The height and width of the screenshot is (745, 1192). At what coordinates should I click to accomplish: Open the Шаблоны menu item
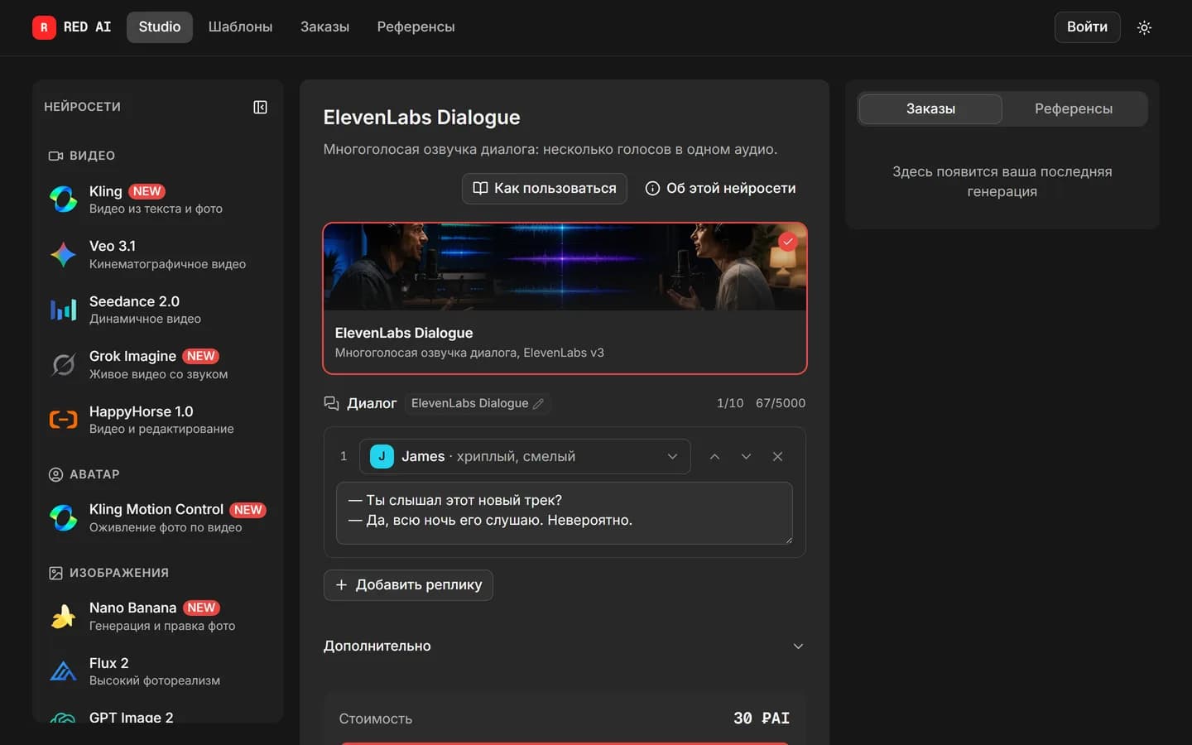coord(240,26)
